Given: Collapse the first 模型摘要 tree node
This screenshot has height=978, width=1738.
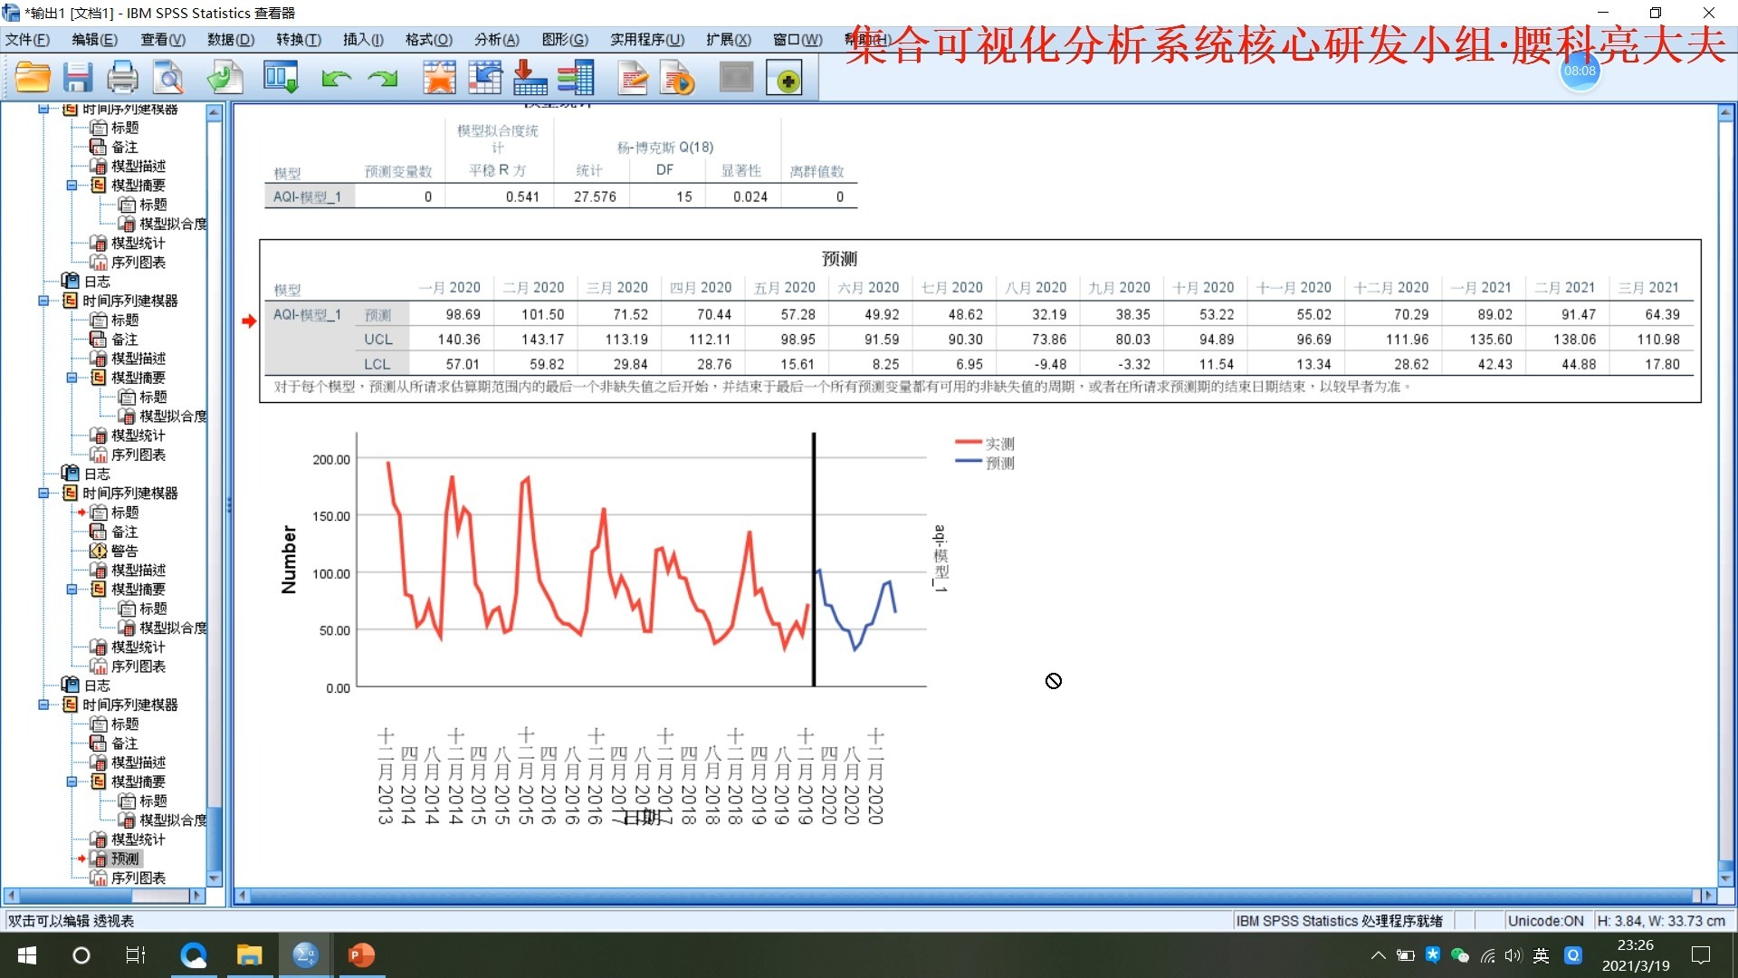Looking at the screenshot, I should coord(72,186).
